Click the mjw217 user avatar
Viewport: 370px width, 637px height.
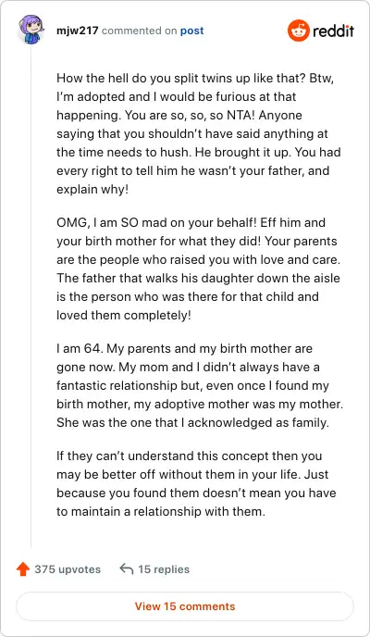pos(31,30)
